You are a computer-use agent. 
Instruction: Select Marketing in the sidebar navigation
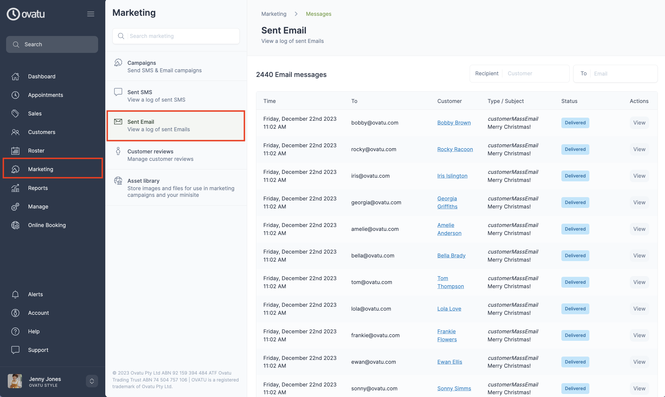click(40, 169)
